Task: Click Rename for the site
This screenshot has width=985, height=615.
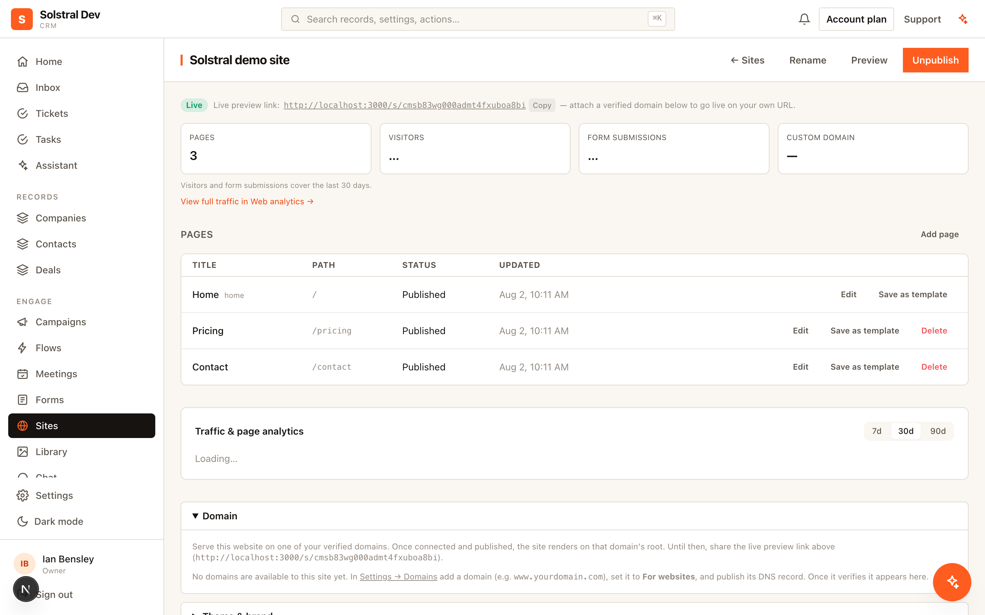Action: click(x=807, y=60)
